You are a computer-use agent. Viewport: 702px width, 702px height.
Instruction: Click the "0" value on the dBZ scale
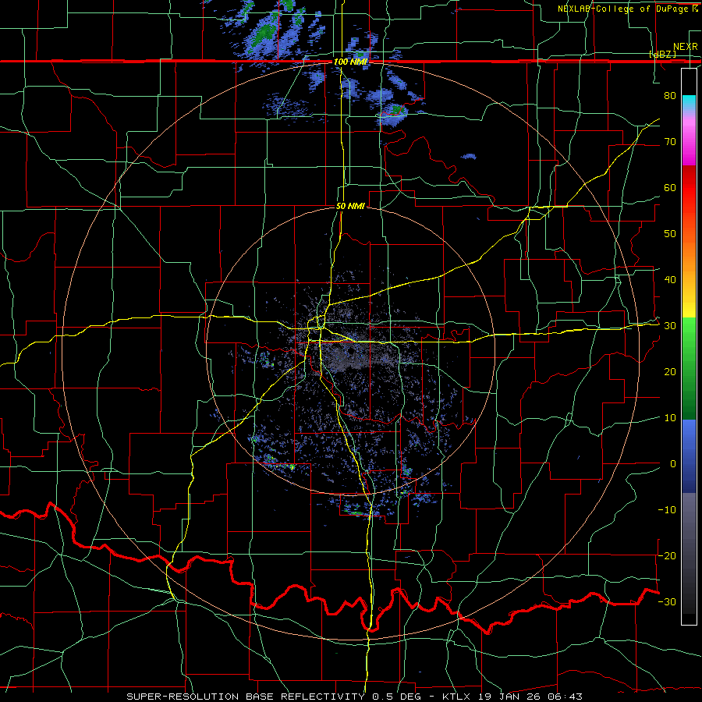[673, 464]
